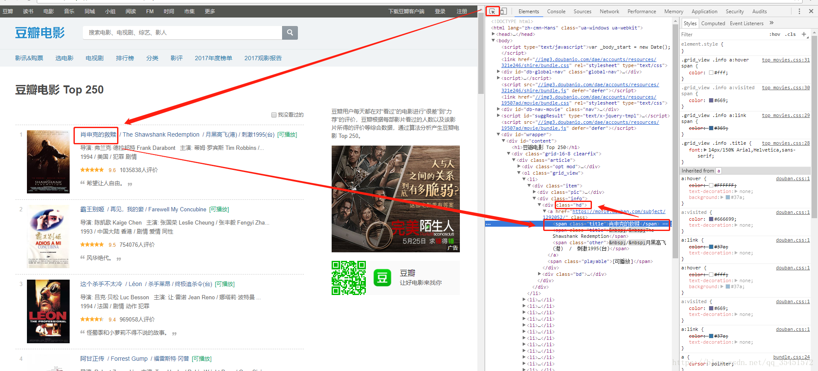The image size is (818, 371).
Task: Open the Network tab
Action: point(609,12)
